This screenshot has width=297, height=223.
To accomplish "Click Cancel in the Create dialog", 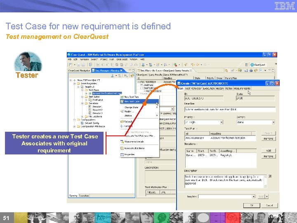I will tap(269, 205).
